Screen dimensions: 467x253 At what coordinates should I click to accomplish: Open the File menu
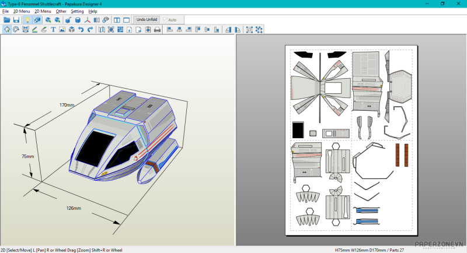[x=5, y=11]
